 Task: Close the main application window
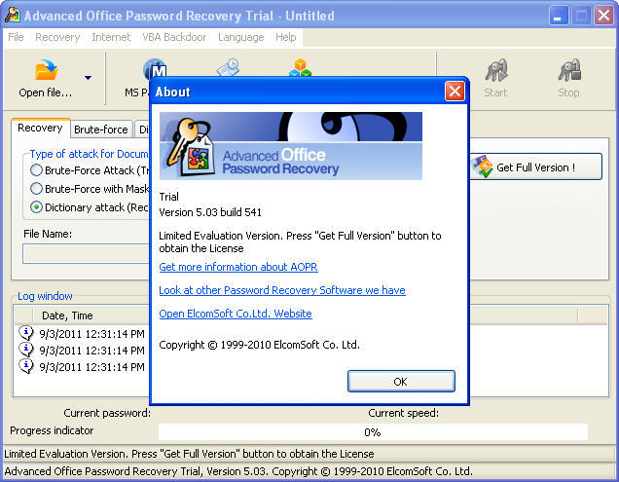click(x=604, y=16)
